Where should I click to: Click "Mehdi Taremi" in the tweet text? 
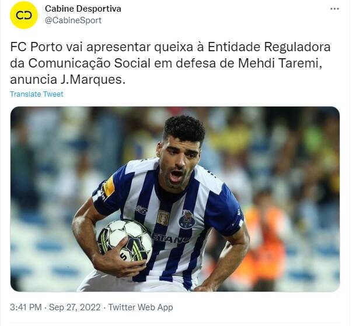pyautogui.click(x=280, y=63)
